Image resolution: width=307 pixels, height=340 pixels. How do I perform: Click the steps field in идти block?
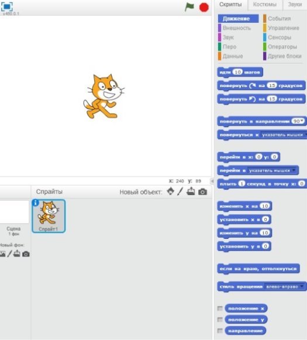(x=237, y=72)
